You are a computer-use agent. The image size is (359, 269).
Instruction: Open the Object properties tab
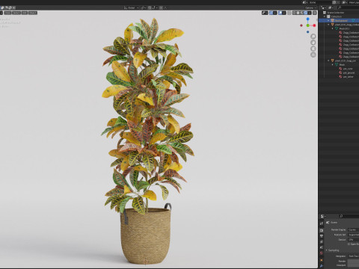(322, 260)
